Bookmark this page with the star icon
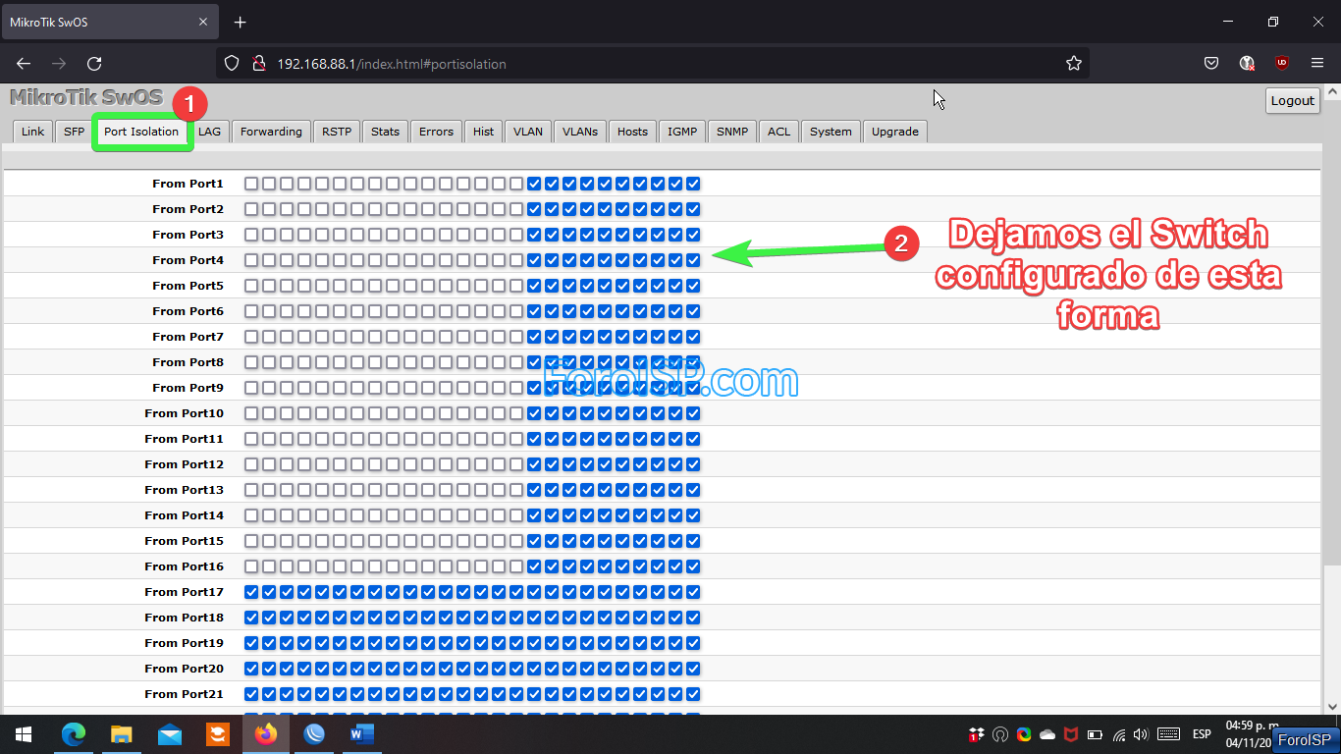The image size is (1341, 754). coord(1073,64)
